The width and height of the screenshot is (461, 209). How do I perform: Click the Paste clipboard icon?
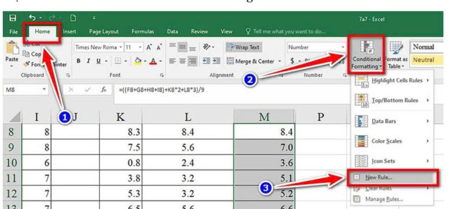click(x=12, y=48)
